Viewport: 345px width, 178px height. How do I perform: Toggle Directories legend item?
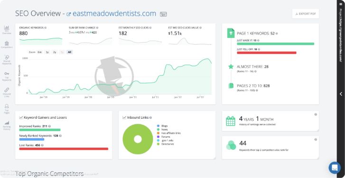click(166, 144)
